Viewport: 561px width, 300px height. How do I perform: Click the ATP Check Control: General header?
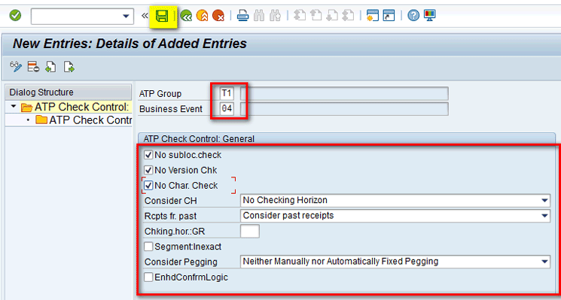coord(346,138)
